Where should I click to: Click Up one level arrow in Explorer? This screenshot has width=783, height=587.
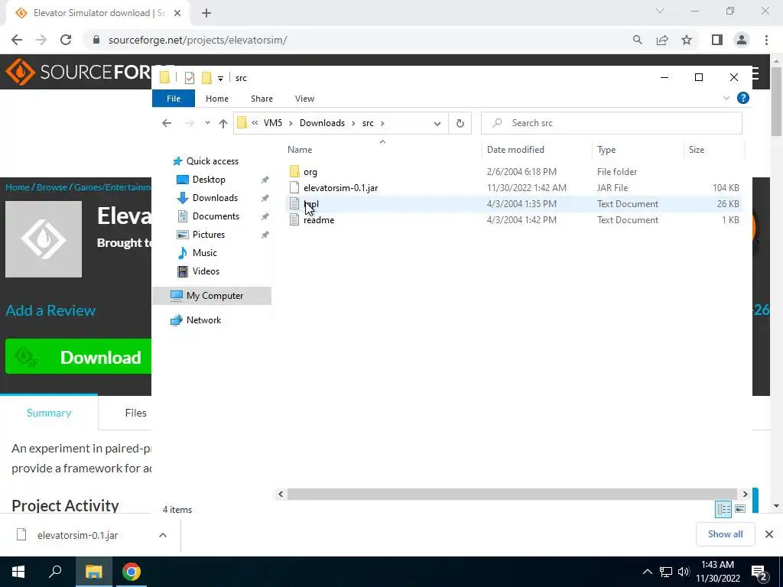[x=223, y=123]
